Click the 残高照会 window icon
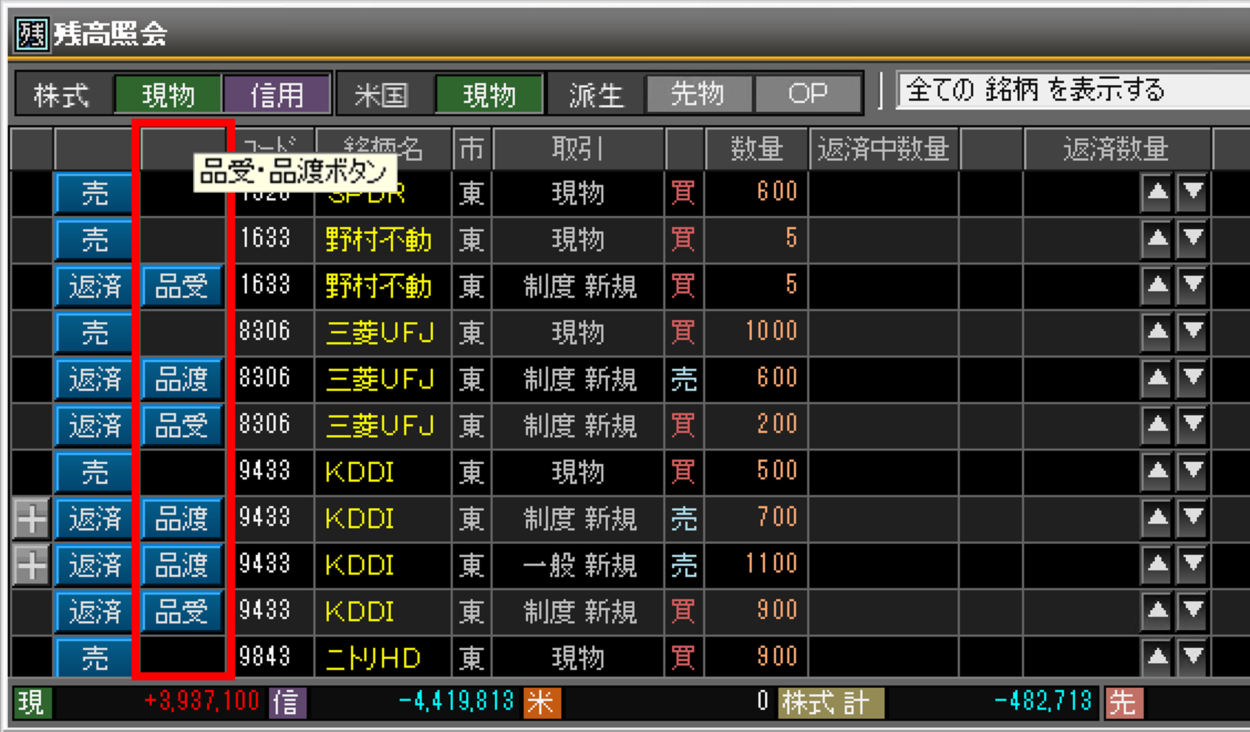This screenshot has height=732, width=1250. coord(32,35)
